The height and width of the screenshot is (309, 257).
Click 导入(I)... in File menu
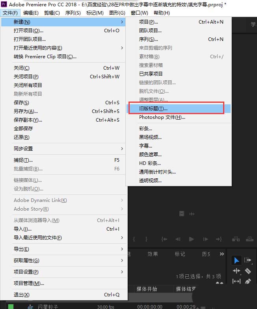(x=63, y=229)
